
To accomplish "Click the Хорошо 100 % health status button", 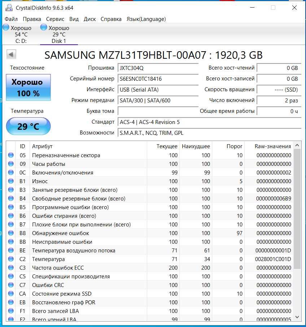I will coord(28,88).
